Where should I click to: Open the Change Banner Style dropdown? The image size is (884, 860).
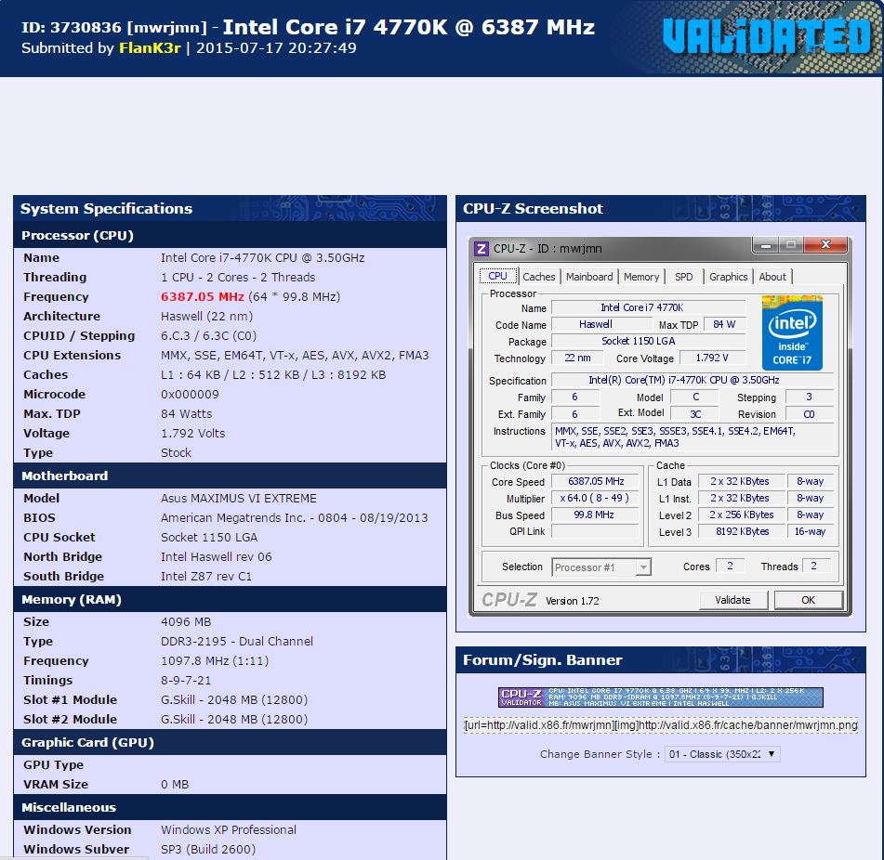click(722, 754)
